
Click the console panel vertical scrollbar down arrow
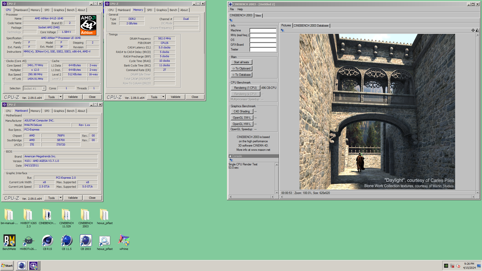[277, 193]
